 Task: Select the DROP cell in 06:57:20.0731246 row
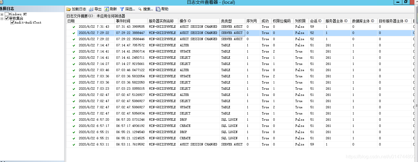pos(199,120)
